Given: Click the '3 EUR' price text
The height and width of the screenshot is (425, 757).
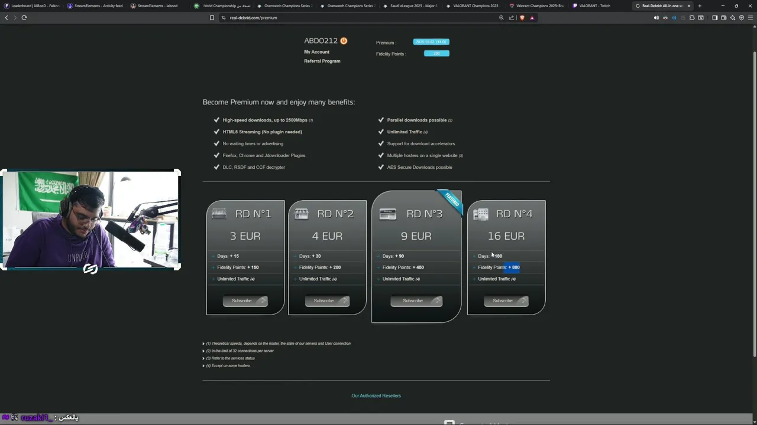Looking at the screenshot, I should (245, 236).
